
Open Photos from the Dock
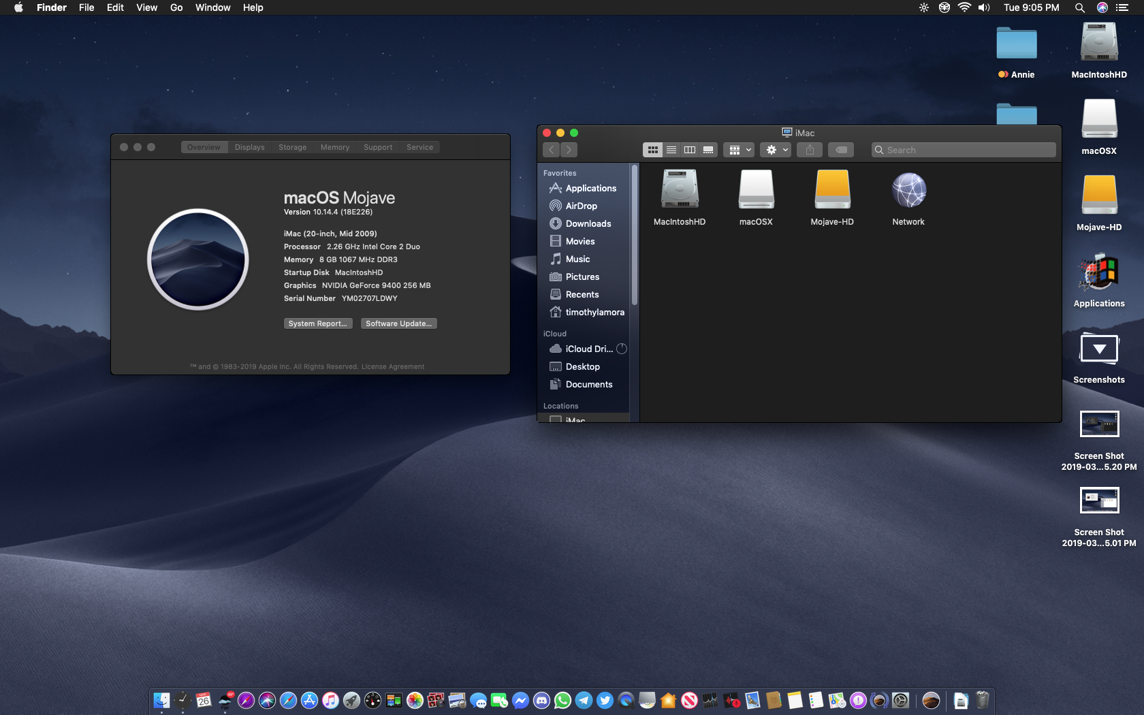click(415, 700)
